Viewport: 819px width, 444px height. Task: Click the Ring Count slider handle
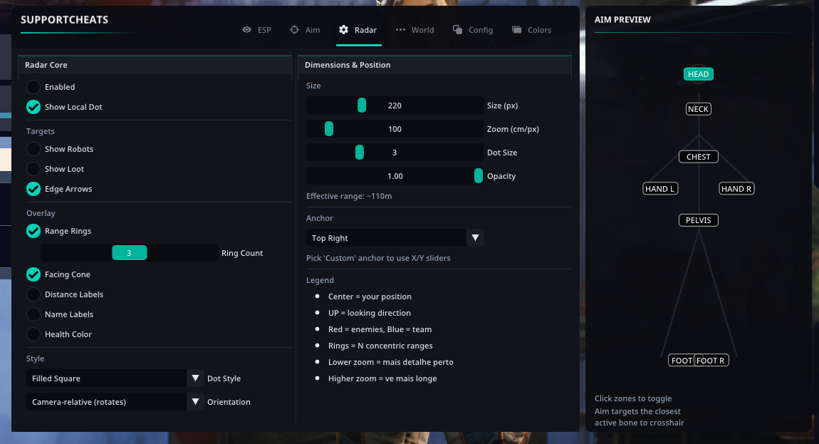130,253
